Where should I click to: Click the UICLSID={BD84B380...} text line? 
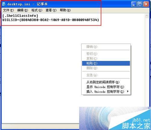pyautogui.click(x=51, y=20)
